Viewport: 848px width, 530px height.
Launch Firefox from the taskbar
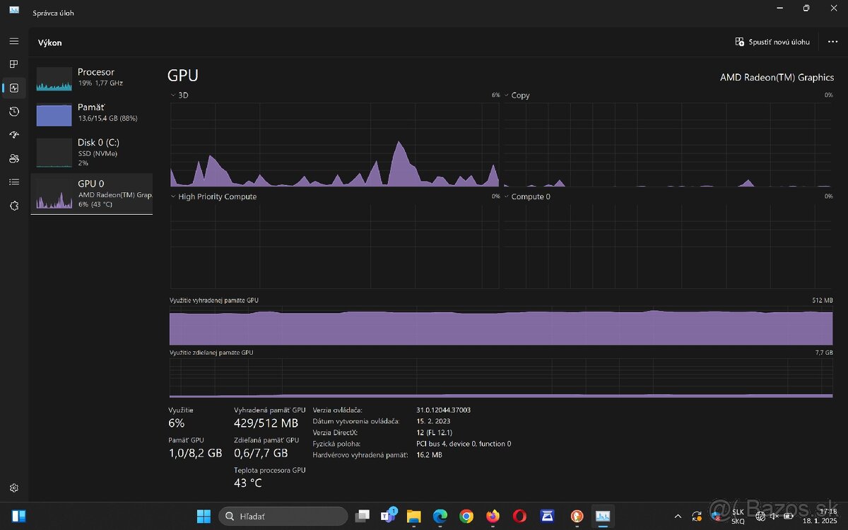(493, 517)
